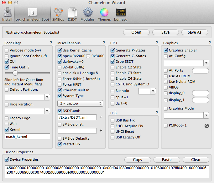214x183 pixels.
Task: Toggle the USB Bus Fix checkbox
Action: click(x=113, y=120)
